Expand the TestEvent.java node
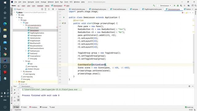Image resolution: width=197 pixels, height=111 pixels. point(26,51)
